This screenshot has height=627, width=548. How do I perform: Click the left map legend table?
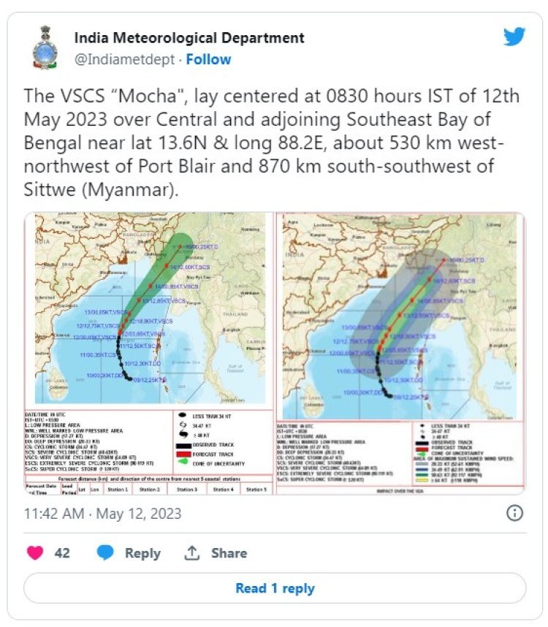pos(149,452)
